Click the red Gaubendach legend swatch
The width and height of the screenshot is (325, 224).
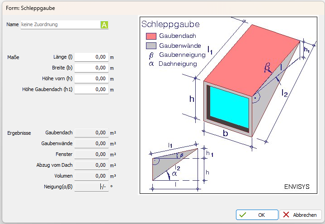pyautogui.click(x=151, y=36)
